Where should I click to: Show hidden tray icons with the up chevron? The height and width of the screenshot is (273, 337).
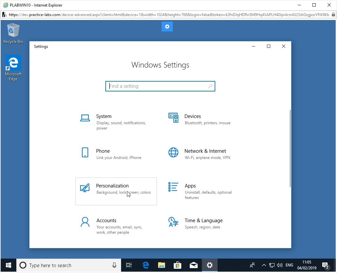(x=264, y=265)
